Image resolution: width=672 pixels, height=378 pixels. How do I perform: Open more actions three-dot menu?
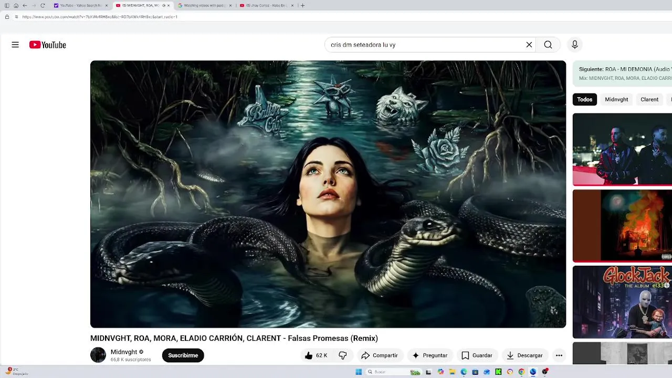pyautogui.click(x=559, y=355)
